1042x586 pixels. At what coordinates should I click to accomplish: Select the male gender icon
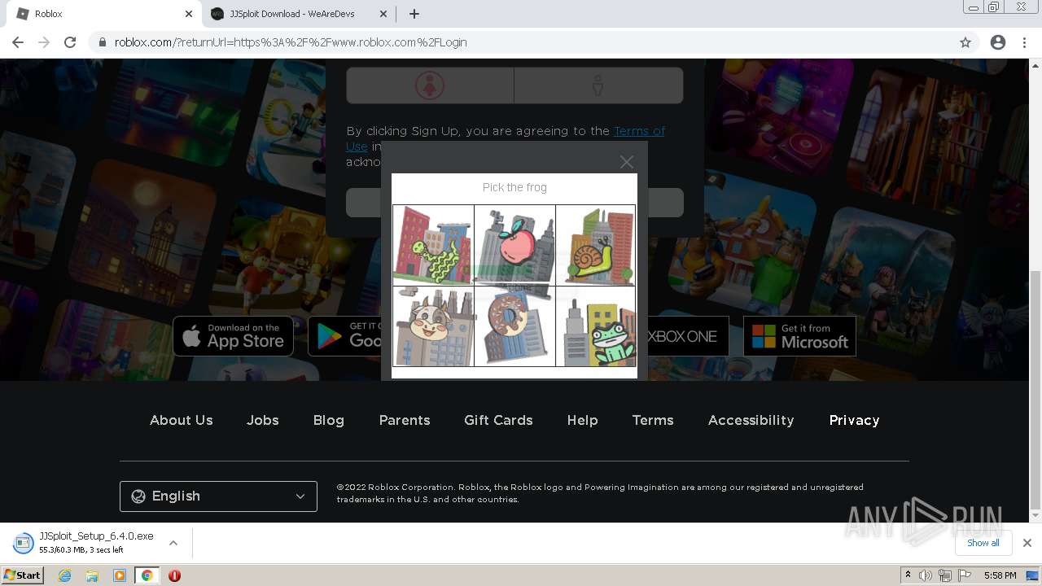coord(598,85)
